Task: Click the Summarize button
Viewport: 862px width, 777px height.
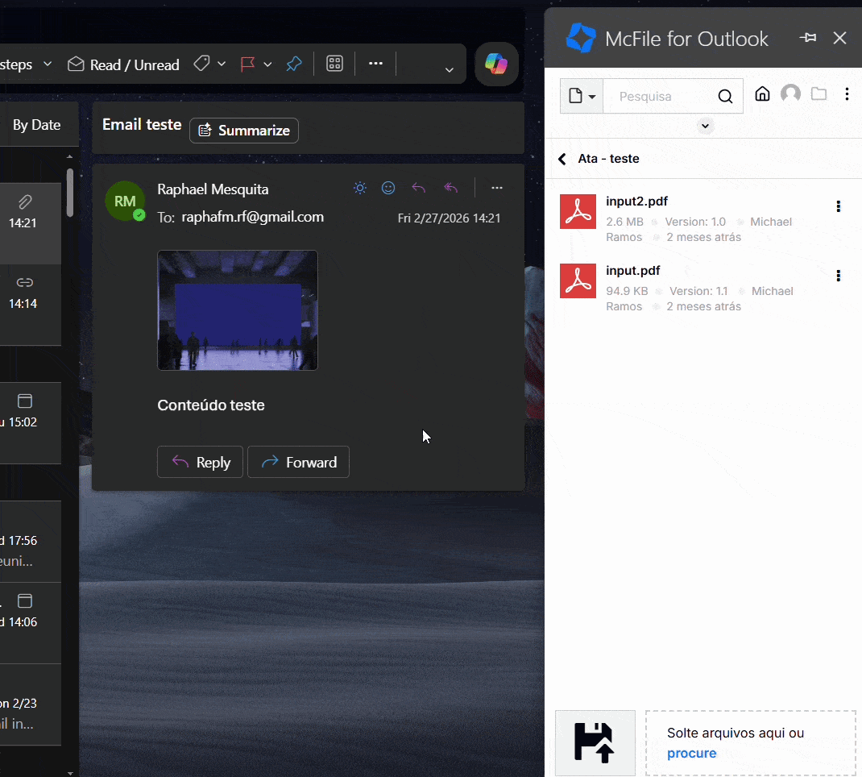Action: point(244,131)
